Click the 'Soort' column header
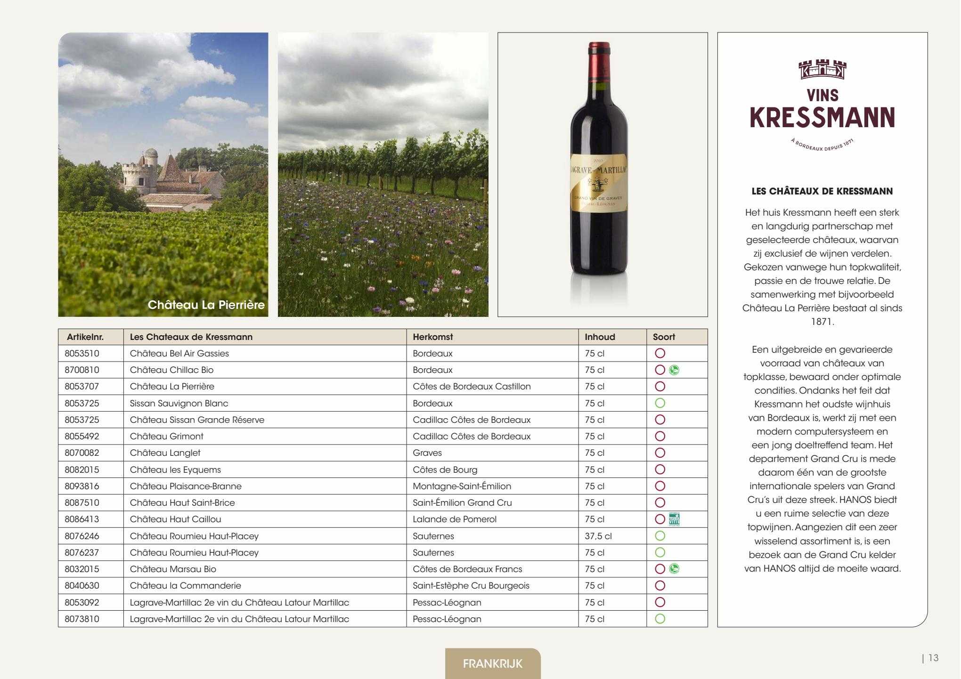This screenshot has height=679, width=961. point(664,337)
